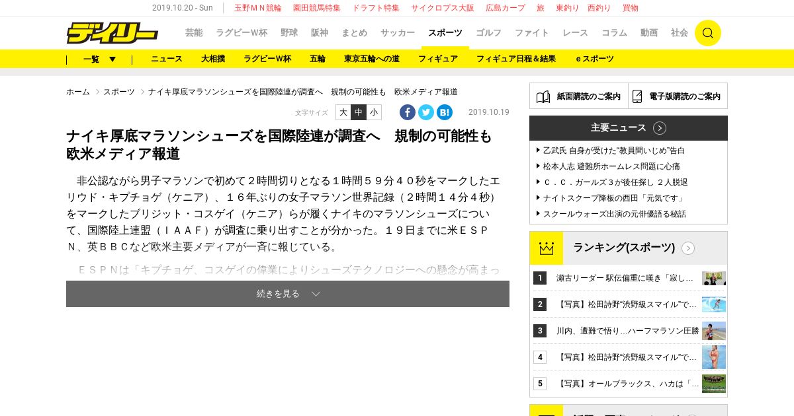This screenshot has width=794, height=416.
Task: Go to ラグビーW杯 in the yellow submenu
Action: [x=267, y=59]
